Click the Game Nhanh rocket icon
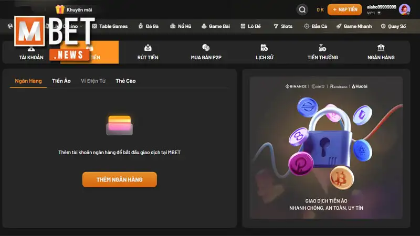This screenshot has height=236, width=420. (x=339, y=26)
